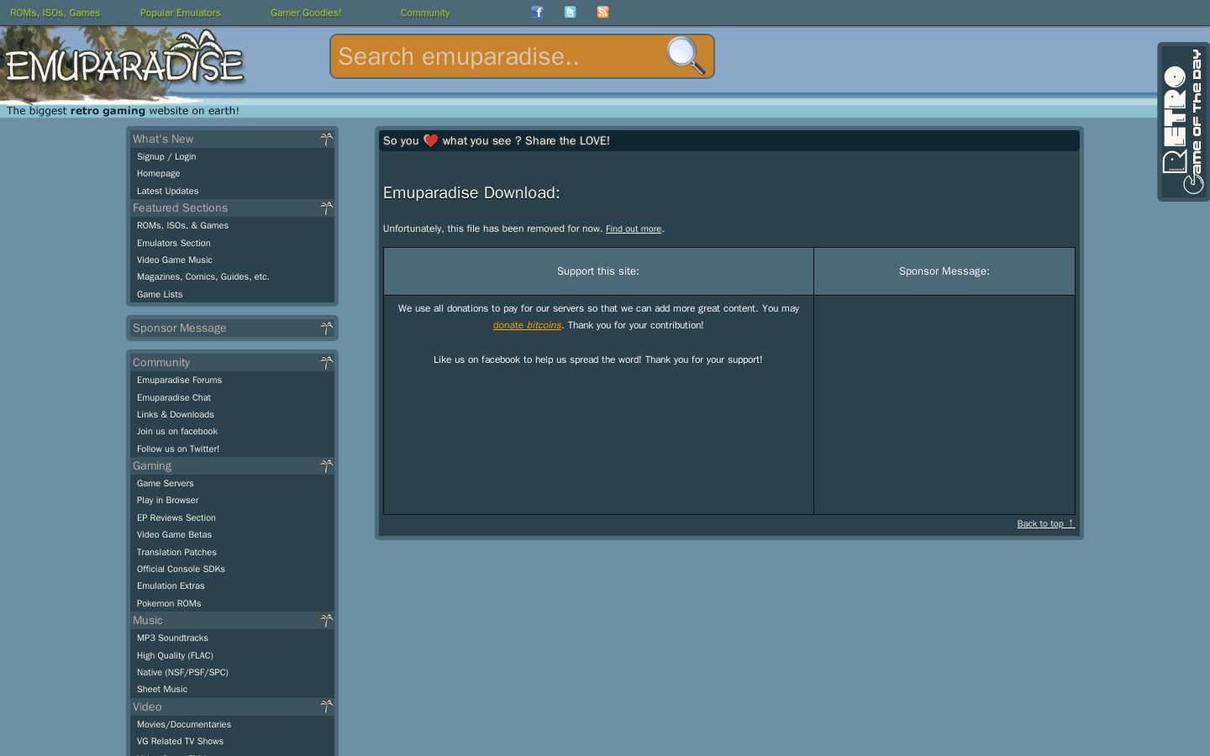
Task: Click the Featured Sections heading
Action: click(180, 207)
